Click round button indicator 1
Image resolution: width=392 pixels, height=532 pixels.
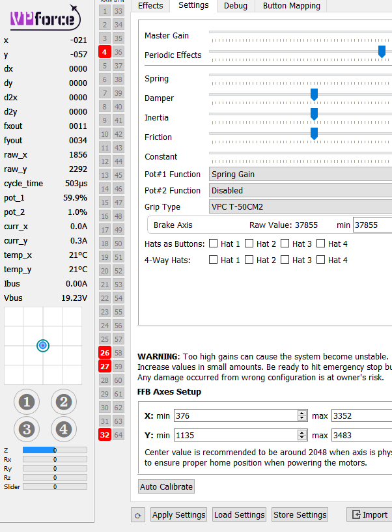(x=27, y=402)
